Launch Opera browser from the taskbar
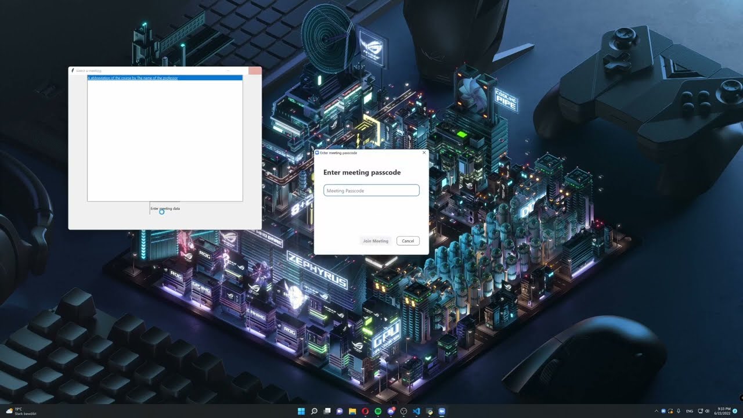The width and height of the screenshot is (743, 418). tap(365, 411)
